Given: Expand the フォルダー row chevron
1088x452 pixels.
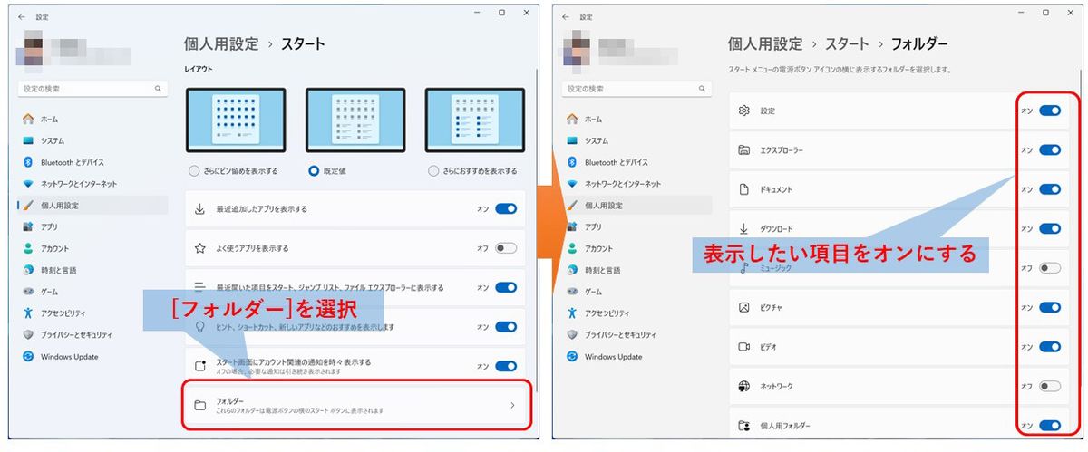Looking at the screenshot, I should pos(512,405).
